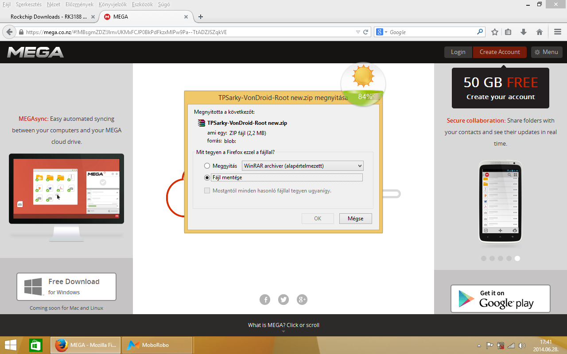Viewport: 567px width, 354px height.
Task: Open the Firefox downloads arrow icon
Action: (x=524, y=32)
